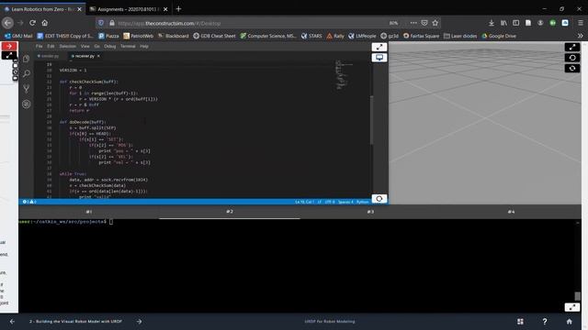The width and height of the screenshot is (588, 330).
Task: Open the Help menu in editor
Action: [x=144, y=46]
